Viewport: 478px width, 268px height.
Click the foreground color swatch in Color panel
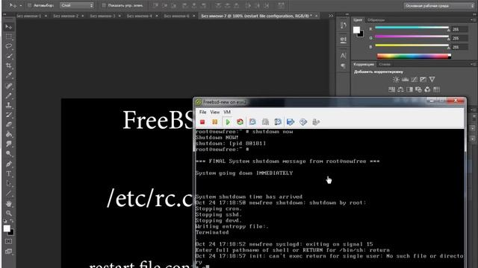(356, 30)
